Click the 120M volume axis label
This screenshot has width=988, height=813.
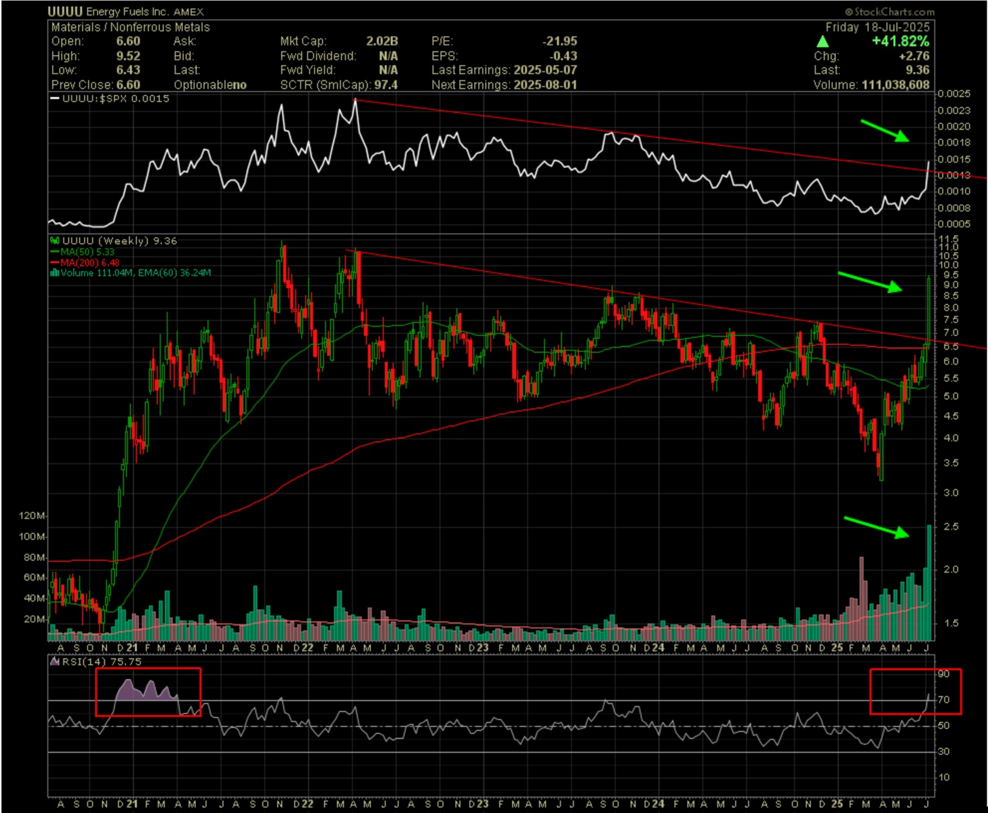pyautogui.click(x=33, y=516)
